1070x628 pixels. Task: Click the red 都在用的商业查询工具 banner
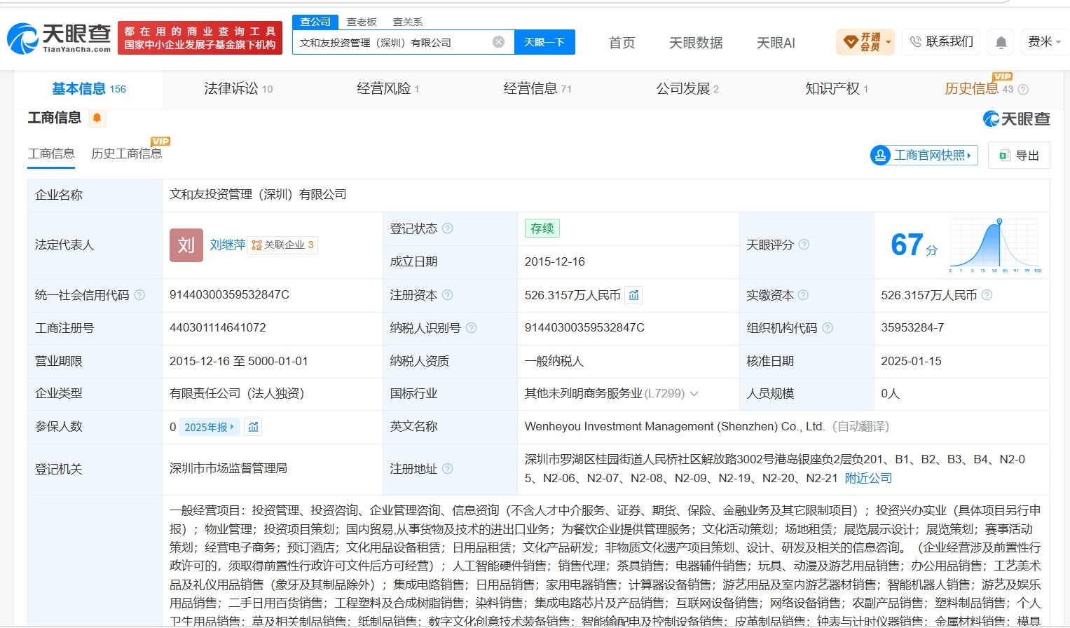tap(200, 39)
